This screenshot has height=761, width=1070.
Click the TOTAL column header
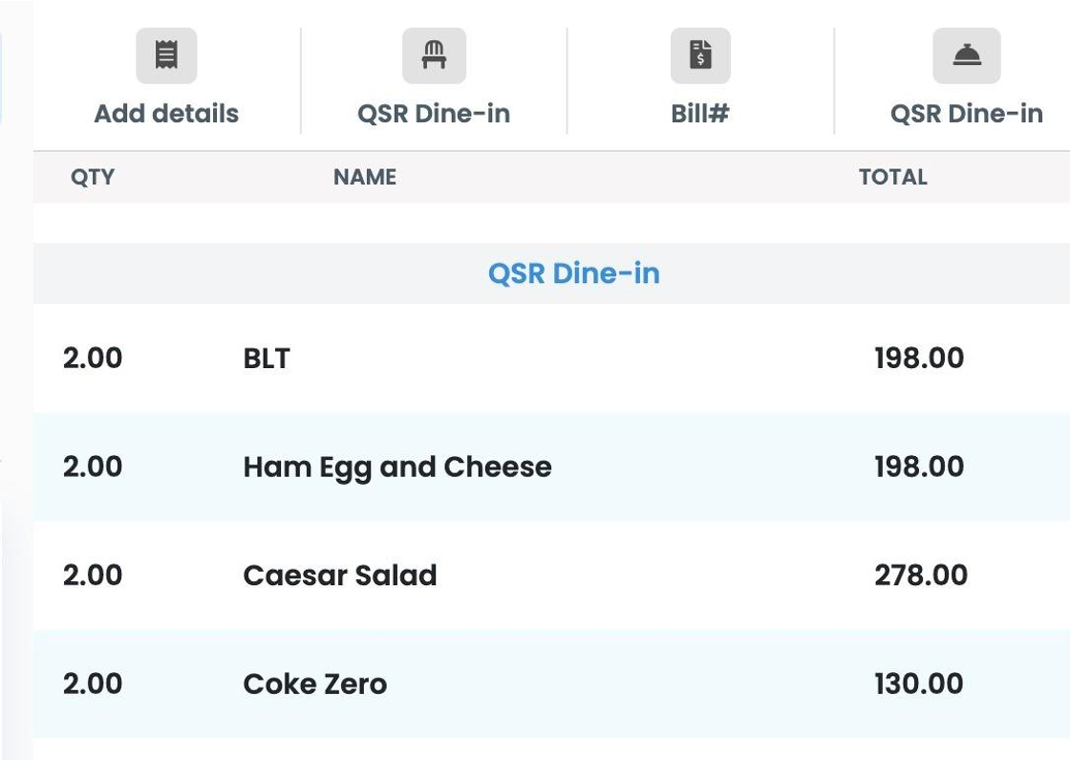[x=893, y=177]
